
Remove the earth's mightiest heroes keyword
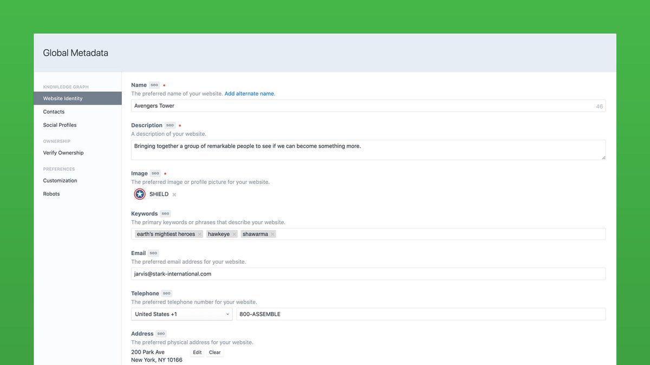199,234
